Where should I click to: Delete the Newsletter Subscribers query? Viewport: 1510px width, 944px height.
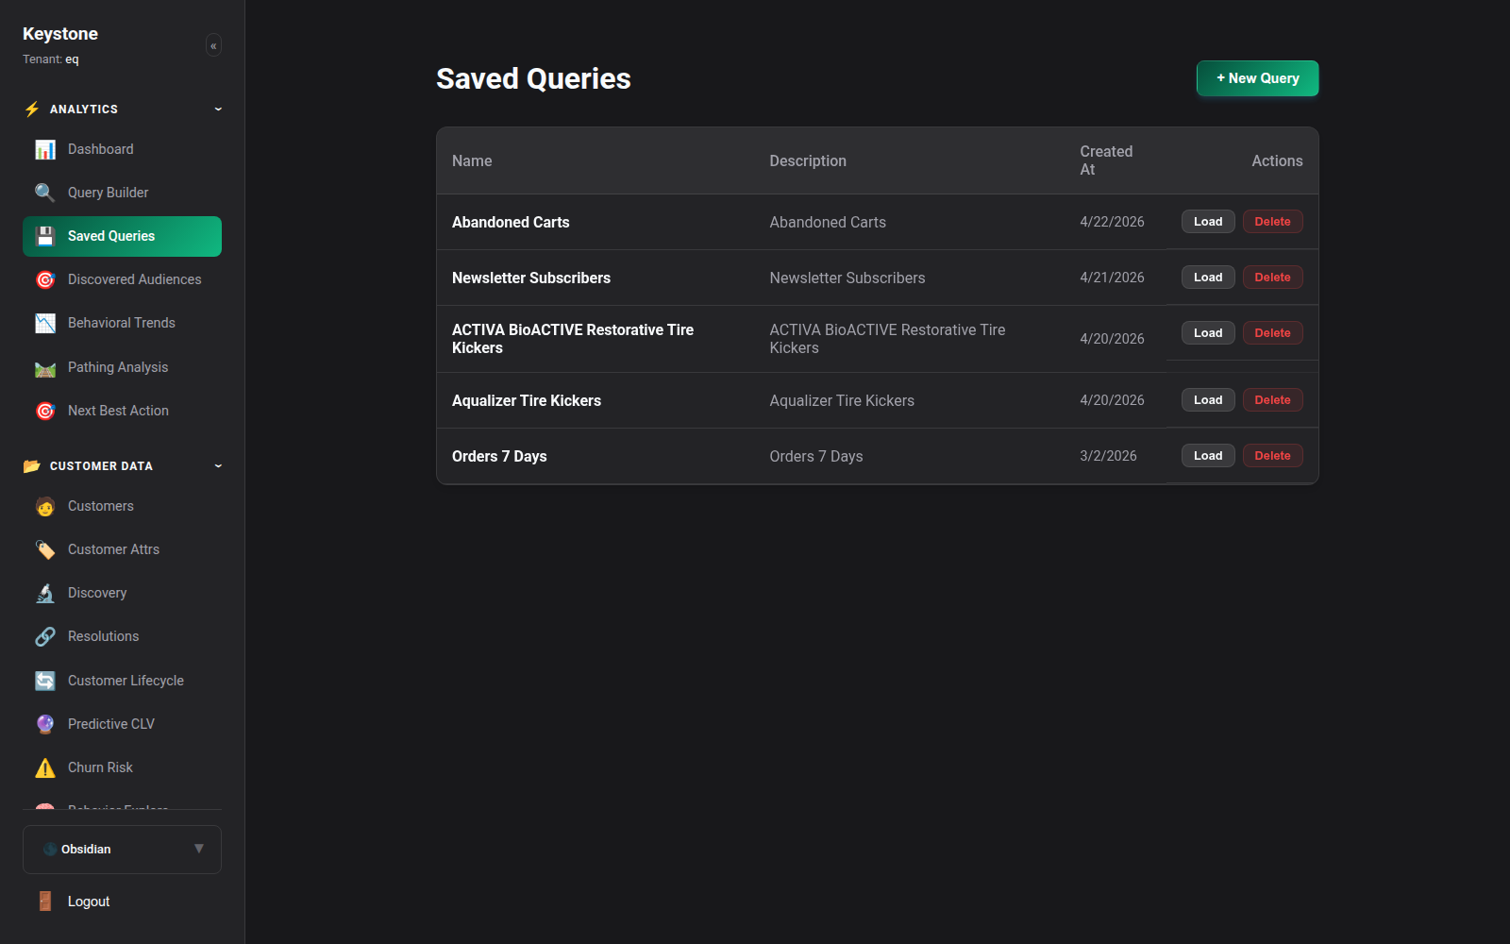coord(1272,278)
